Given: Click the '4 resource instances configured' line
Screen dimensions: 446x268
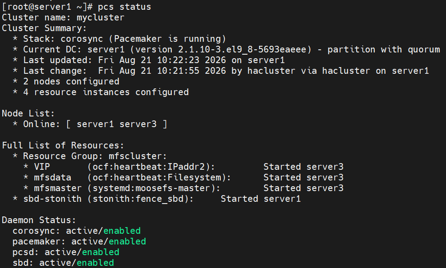Looking at the screenshot, I should coord(106,92).
